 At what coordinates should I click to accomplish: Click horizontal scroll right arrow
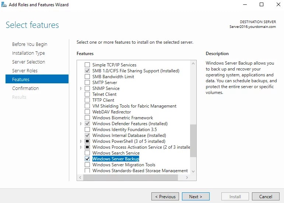point(187,177)
